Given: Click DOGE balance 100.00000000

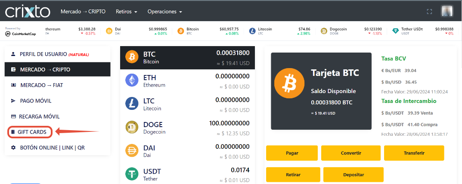Looking at the screenshot, I should [229, 123].
